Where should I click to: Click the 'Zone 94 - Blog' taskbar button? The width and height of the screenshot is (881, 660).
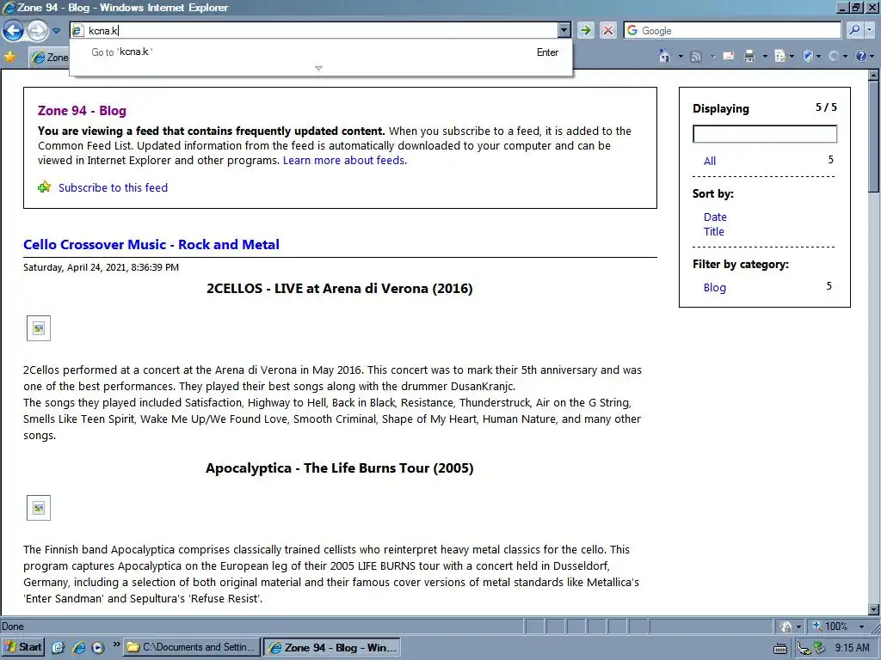333,647
